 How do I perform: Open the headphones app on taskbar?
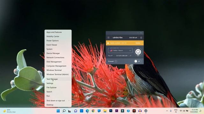pos(140,111)
